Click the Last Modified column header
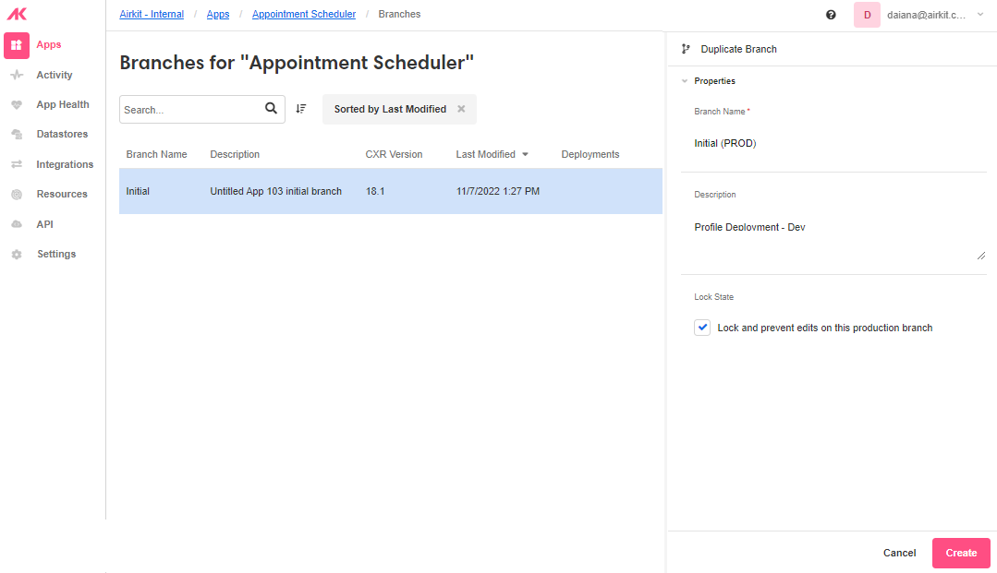This screenshot has height=573, width=997. [485, 154]
